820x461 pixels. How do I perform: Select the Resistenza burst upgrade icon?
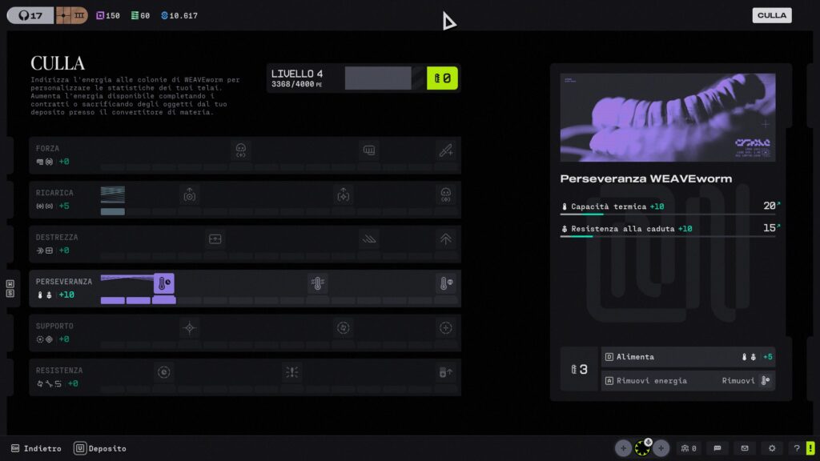[291, 372]
